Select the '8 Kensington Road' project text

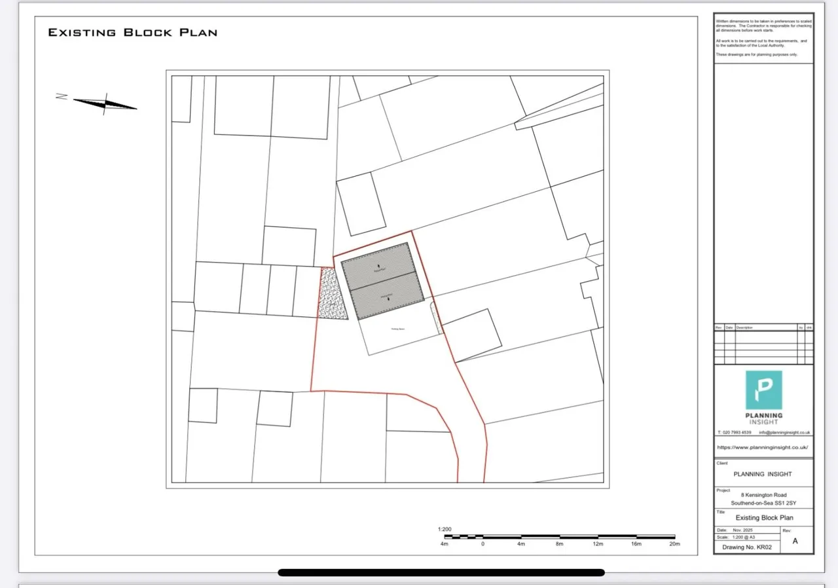(763, 495)
